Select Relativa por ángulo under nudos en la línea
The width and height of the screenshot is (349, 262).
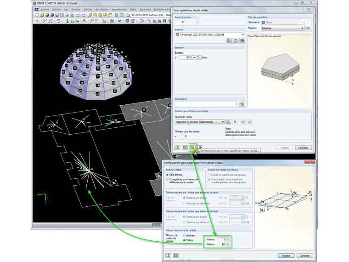(184, 216)
